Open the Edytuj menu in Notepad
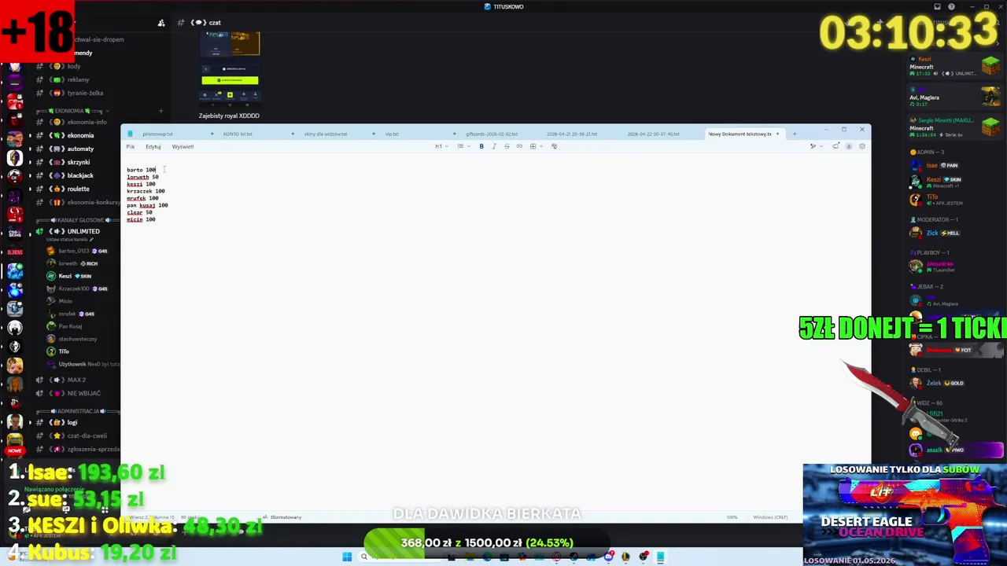Screen dimensions: 1007x566 click(153, 147)
